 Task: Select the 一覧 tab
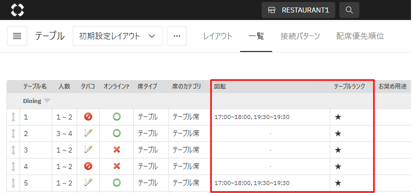[x=256, y=36]
